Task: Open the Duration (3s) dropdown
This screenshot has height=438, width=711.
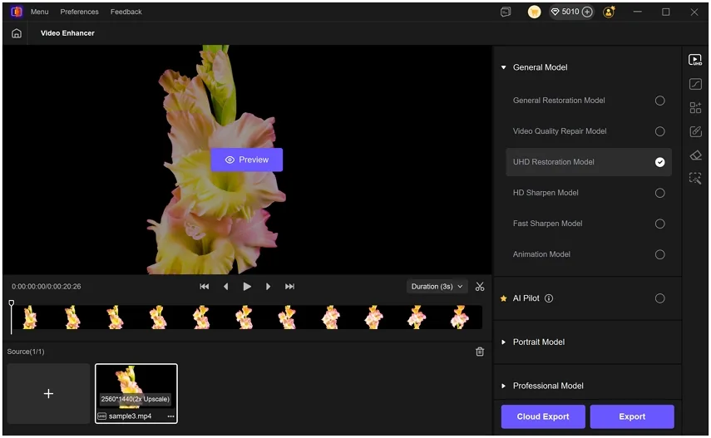Action: 437,287
